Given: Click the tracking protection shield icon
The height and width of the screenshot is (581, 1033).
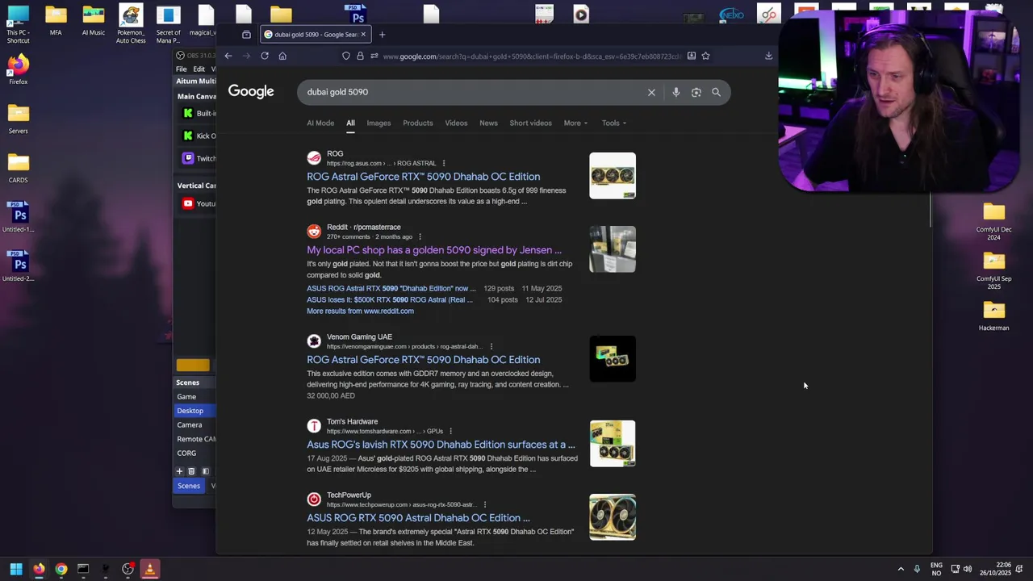Looking at the screenshot, I should point(346,56).
